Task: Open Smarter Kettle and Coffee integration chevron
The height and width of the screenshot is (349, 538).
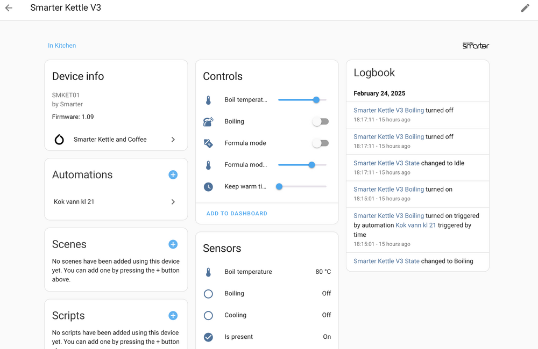Action: [x=173, y=140]
